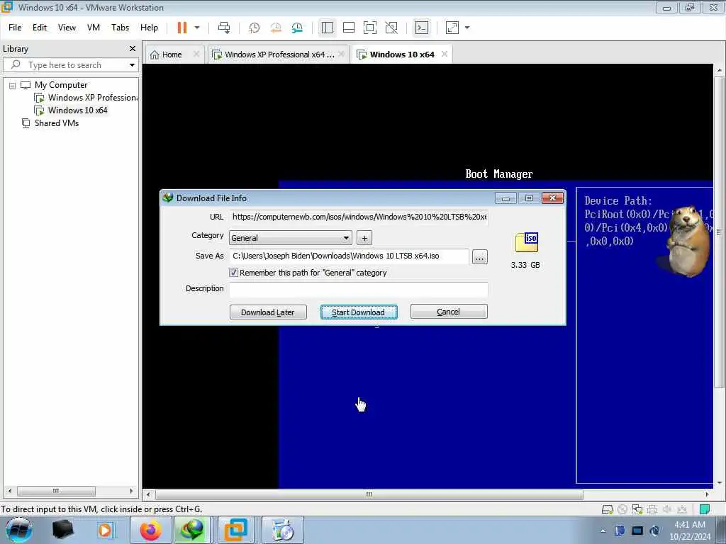
Task: Open the View menu
Action: (x=67, y=28)
